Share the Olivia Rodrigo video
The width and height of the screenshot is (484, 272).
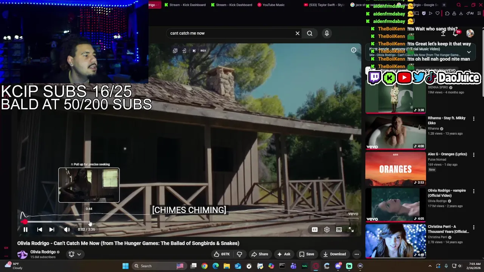(260, 254)
